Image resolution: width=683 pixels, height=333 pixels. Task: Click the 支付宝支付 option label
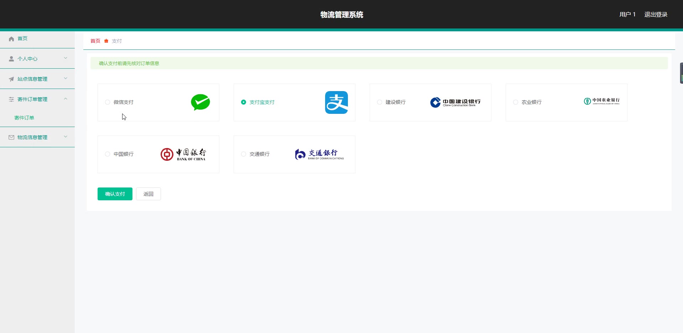coord(262,102)
